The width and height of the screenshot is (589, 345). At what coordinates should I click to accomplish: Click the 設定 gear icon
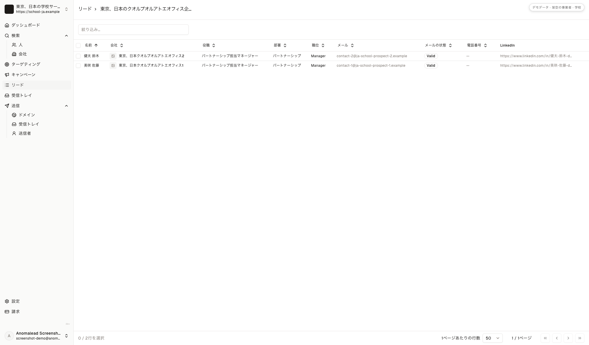coord(7,301)
